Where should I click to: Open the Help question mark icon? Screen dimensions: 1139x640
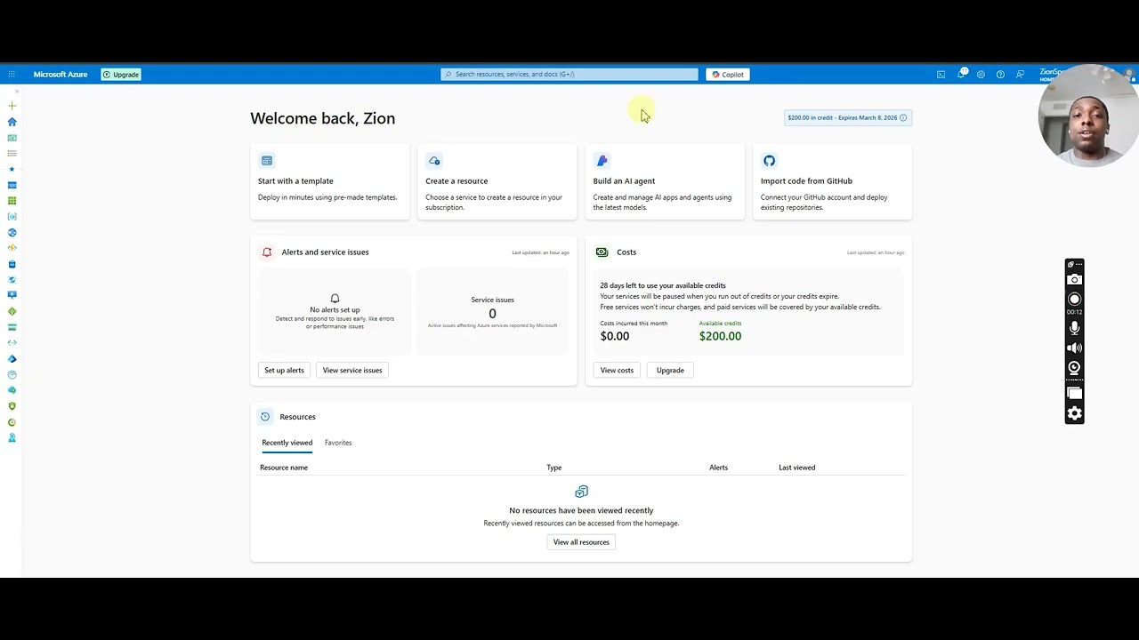click(1000, 75)
